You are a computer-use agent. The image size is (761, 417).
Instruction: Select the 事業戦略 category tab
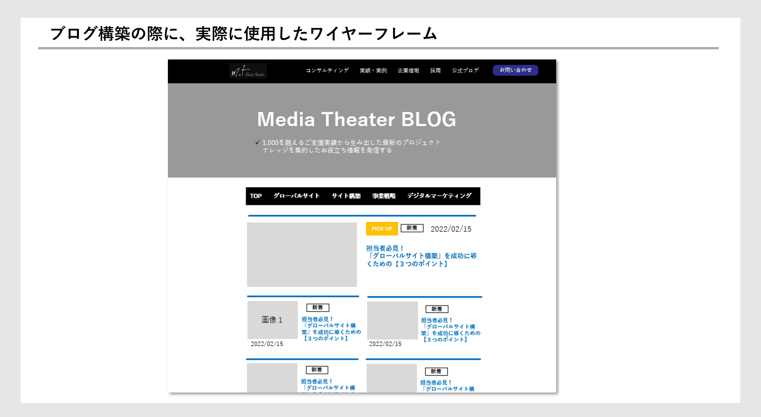pos(384,196)
